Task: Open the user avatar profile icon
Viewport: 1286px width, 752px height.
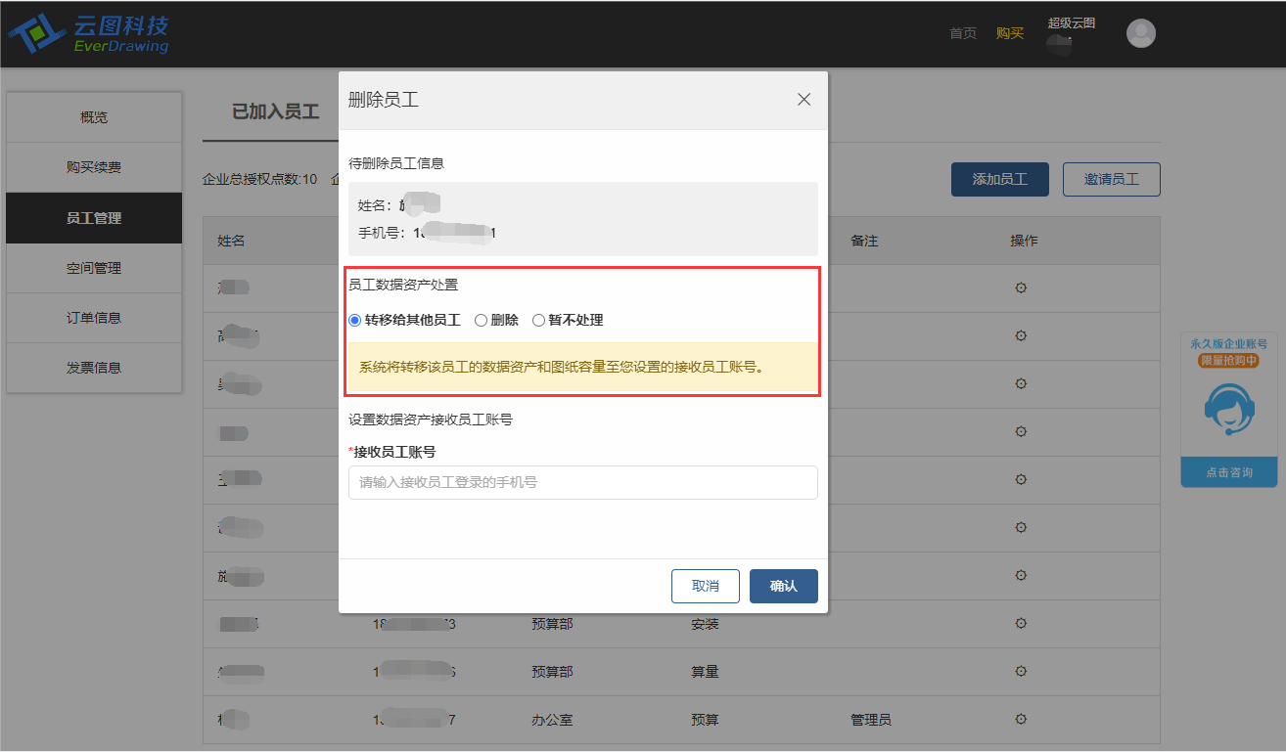Action: [x=1140, y=33]
